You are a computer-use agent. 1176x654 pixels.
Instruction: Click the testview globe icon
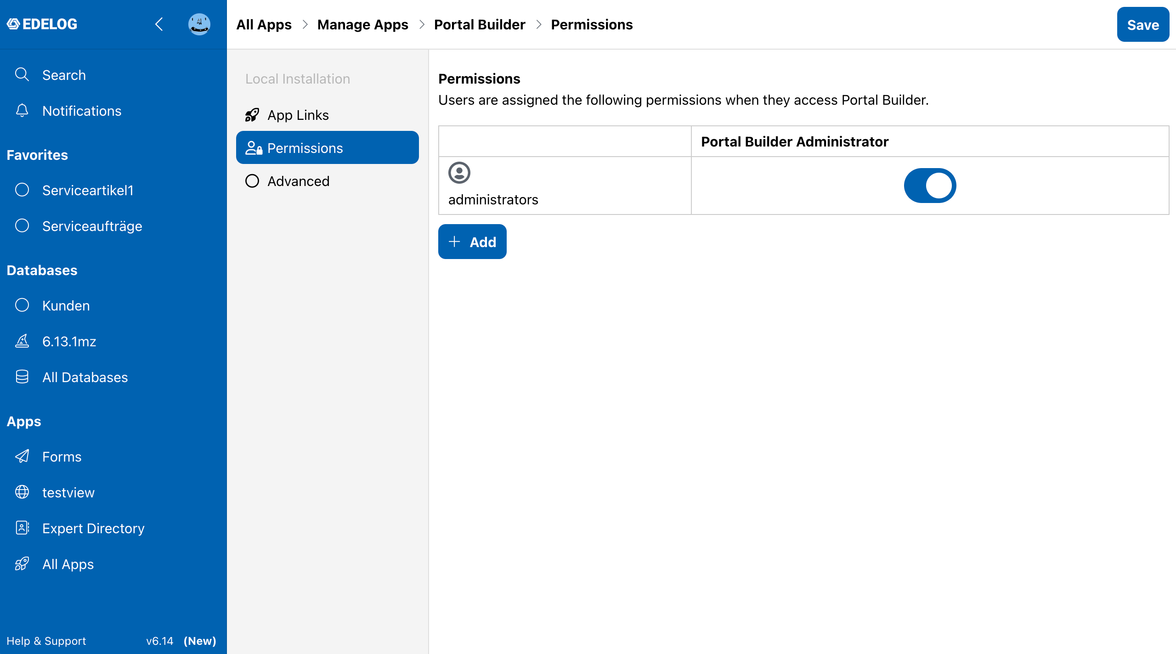point(22,492)
